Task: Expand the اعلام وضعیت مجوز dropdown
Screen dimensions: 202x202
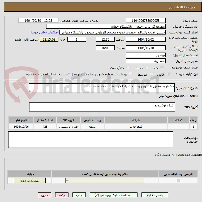Action: tap(105, 180)
